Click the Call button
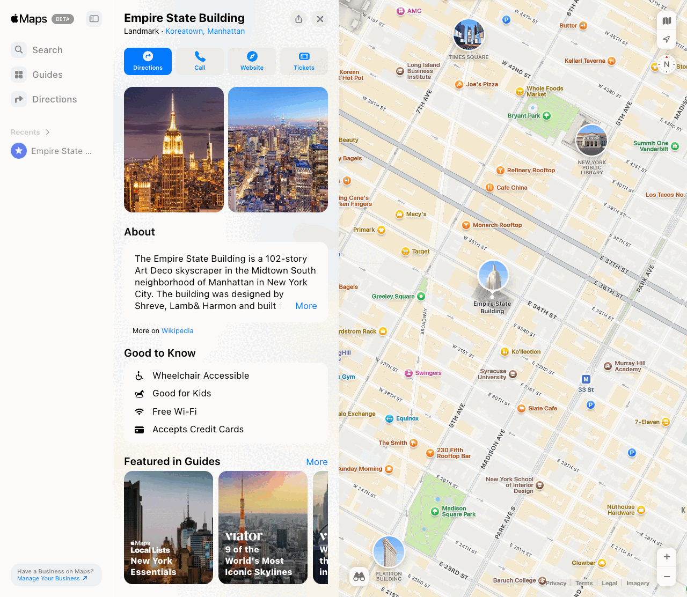 point(200,61)
